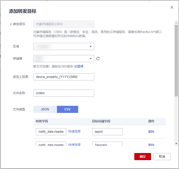Click the disabled 转发目标 OBS dropdown
The image size is (179, 169).
[63, 24]
